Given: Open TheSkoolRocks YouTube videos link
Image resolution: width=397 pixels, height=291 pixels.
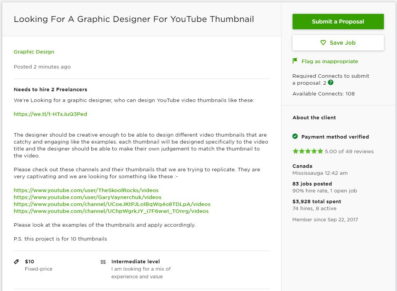Looking at the screenshot, I should 86,190.
